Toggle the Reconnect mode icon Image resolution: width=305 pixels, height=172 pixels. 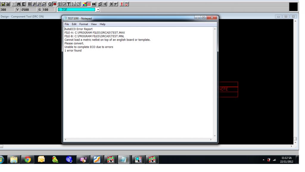(94, 4)
